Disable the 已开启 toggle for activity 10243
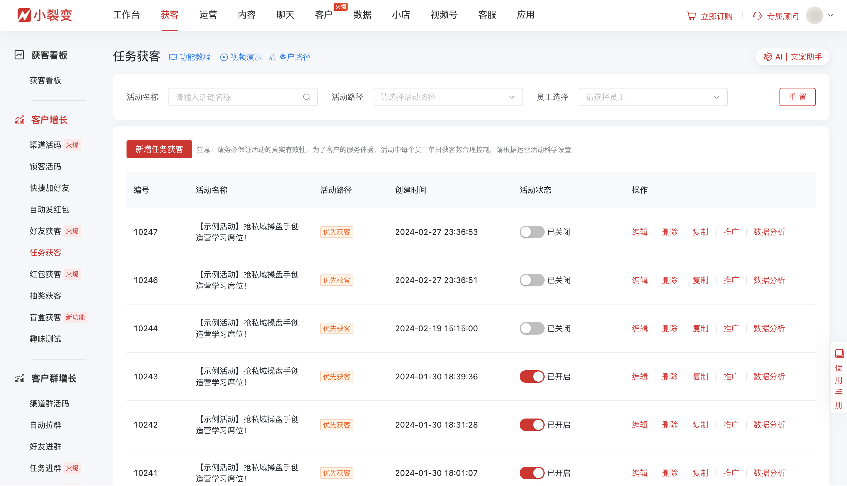This screenshot has width=847, height=486. [x=532, y=376]
